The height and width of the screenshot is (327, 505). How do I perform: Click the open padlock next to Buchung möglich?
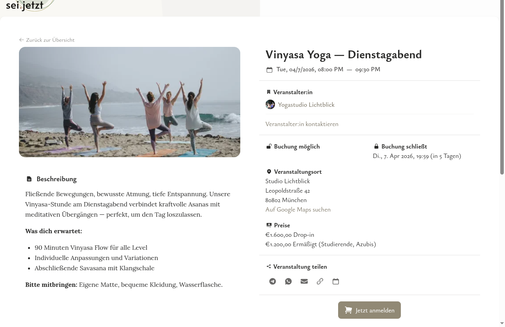pyautogui.click(x=269, y=146)
